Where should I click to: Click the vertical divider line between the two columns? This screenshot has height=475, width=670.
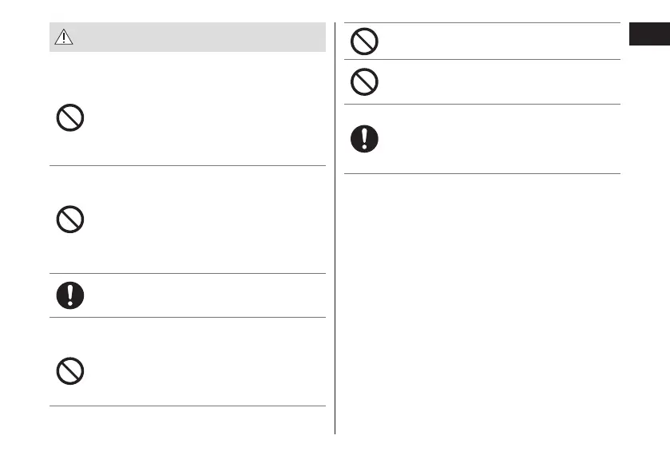tap(335, 239)
